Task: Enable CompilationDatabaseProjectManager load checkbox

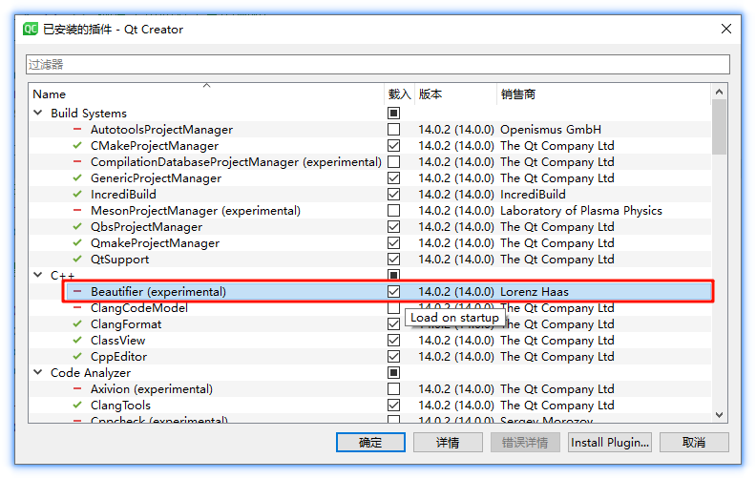Action: point(394,161)
